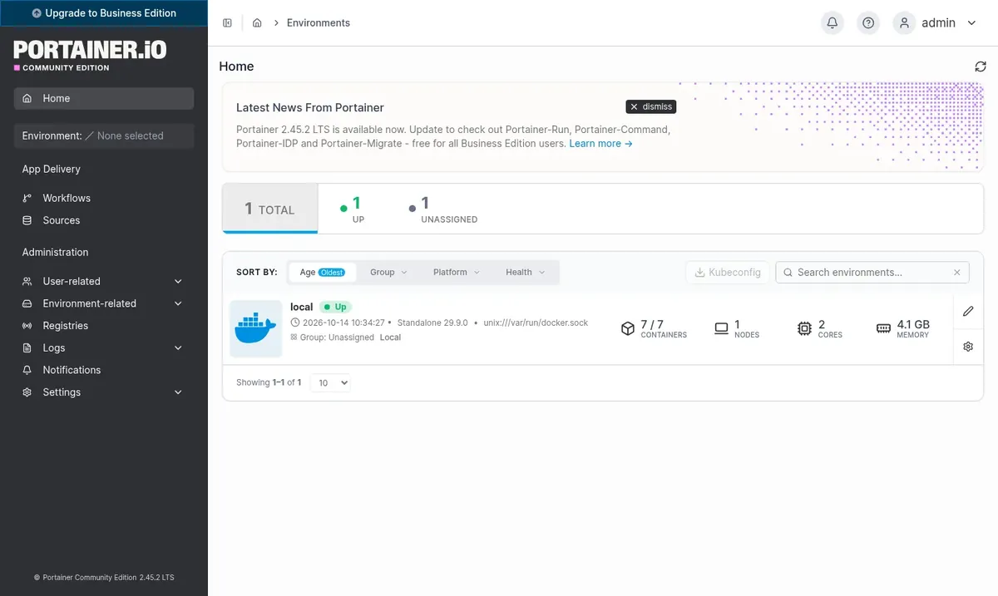Click the User-related users icon
998x596 pixels.
[x=27, y=281]
